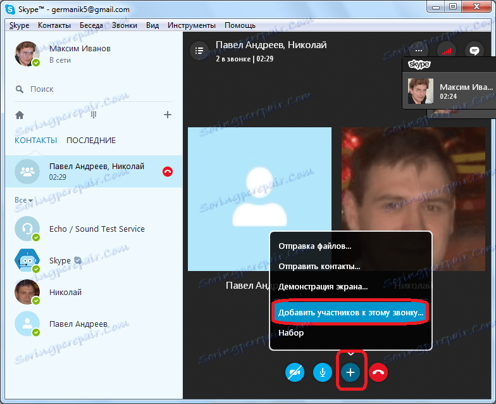Toggle the contact list sidebar icon
This screenshot has height=404, width=496.
[x=199, y=51]
